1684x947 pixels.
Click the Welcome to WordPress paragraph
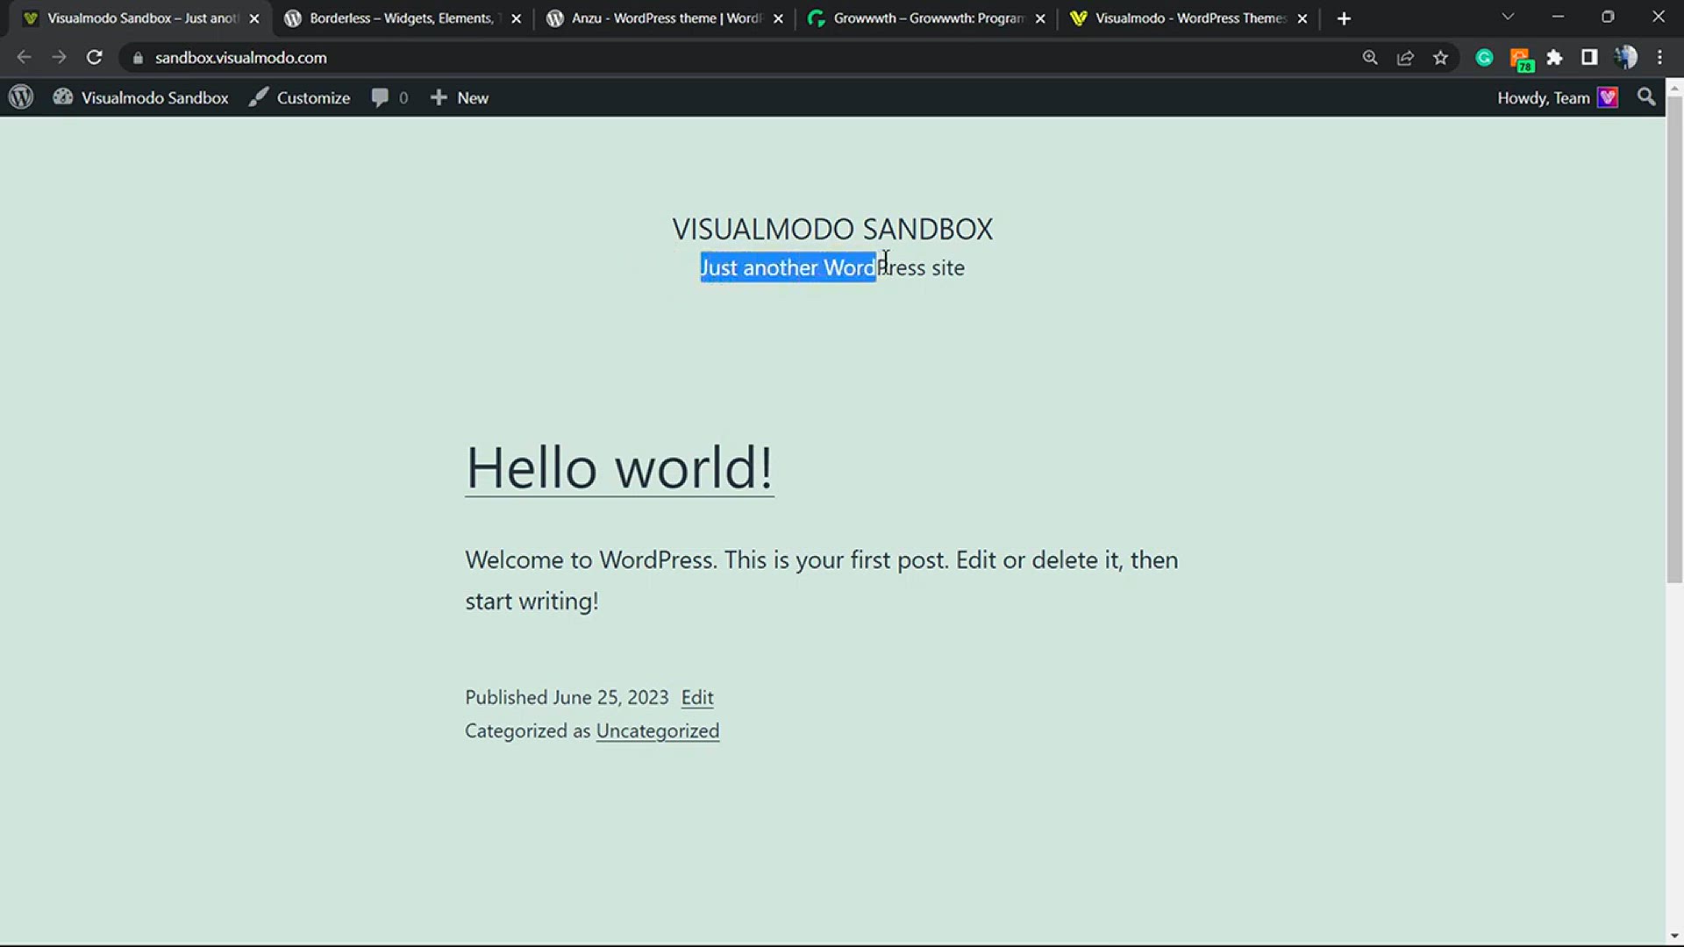click(x=822, y=580)
